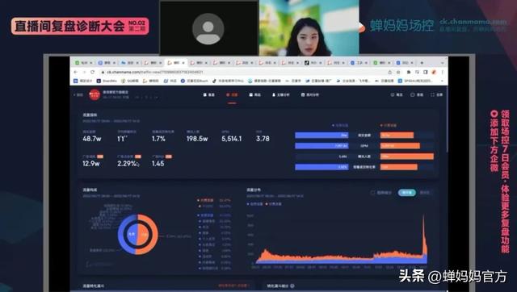Click the blue legend dot above comparison bars
Image resolution: width=517 pixels, height=292 pixels.
(333, 125)
